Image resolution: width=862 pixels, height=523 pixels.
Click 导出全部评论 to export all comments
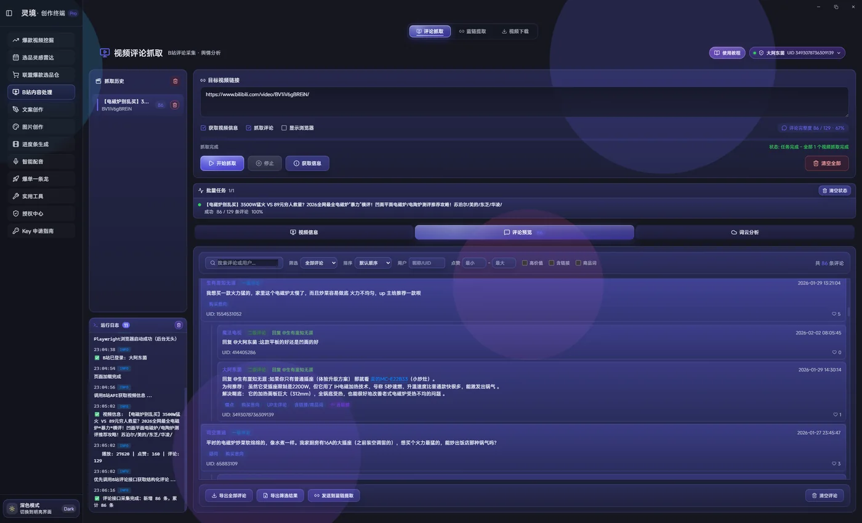(228, 495)
